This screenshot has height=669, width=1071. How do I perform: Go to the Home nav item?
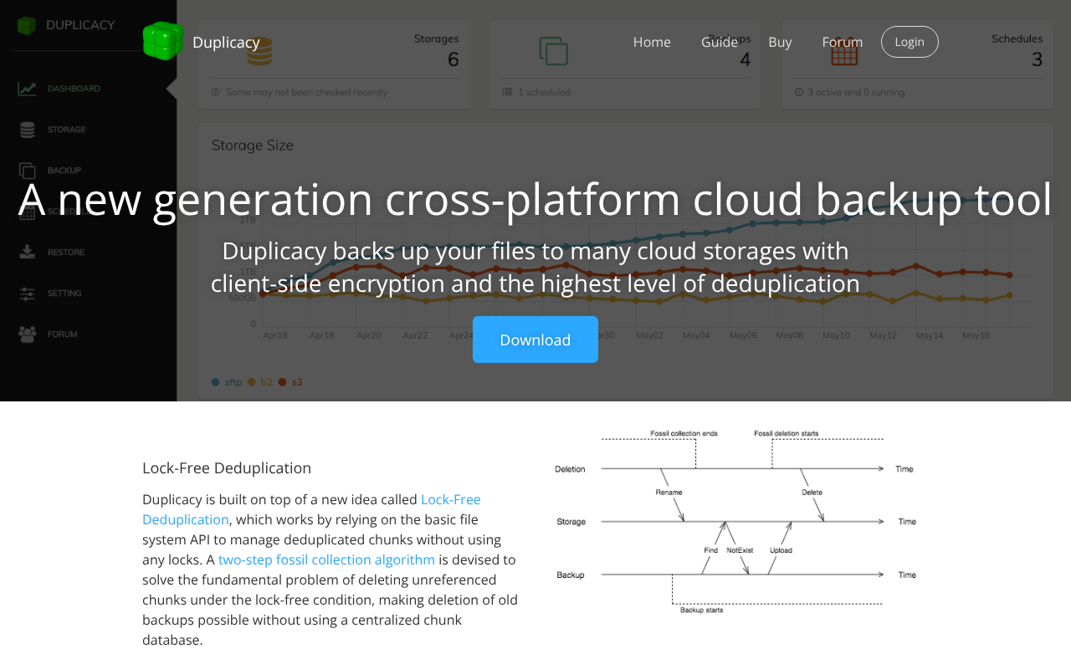[x=652, y=42]
